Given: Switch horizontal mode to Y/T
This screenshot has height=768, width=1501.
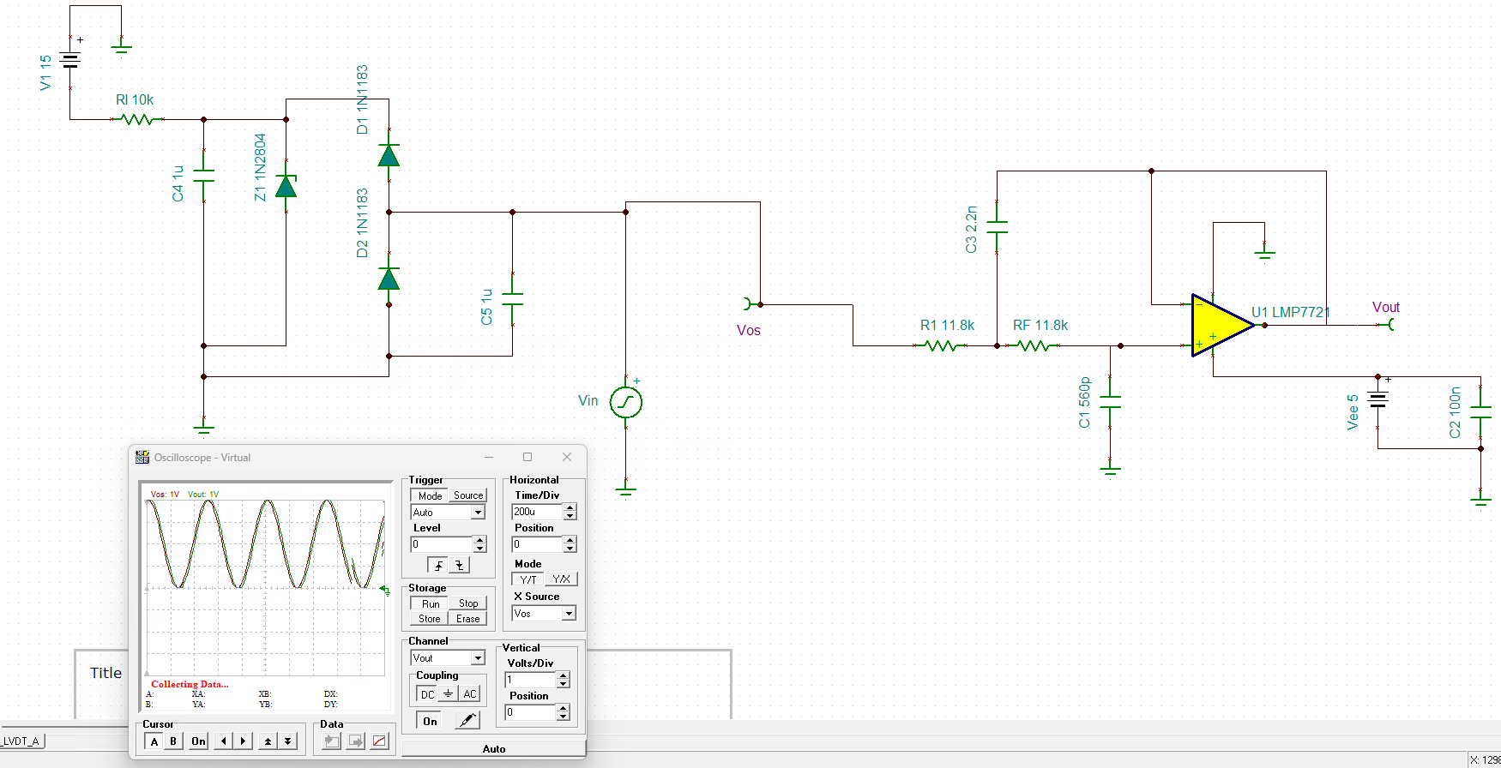Looking at the screenshot, I should tap(528, 579).
